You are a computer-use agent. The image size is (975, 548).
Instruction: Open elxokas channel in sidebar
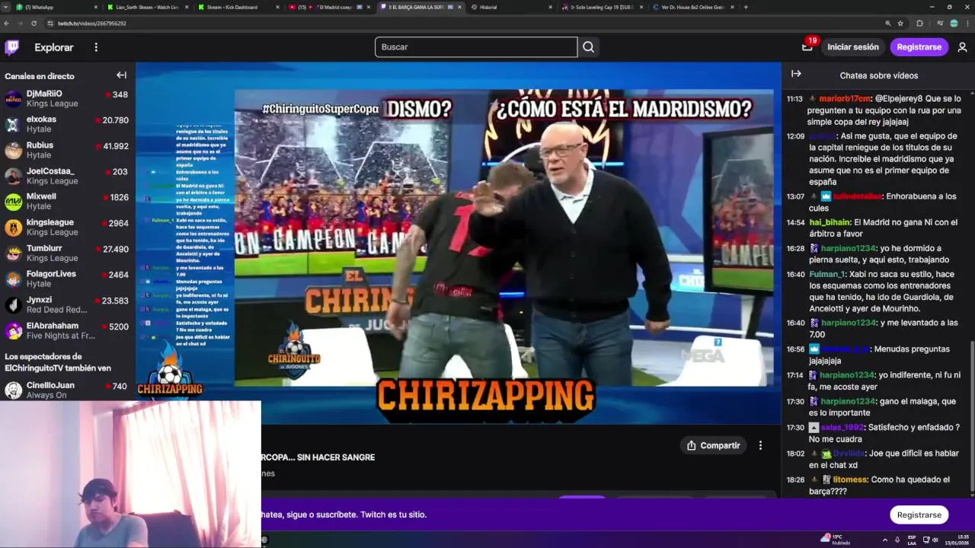tap(67, 125)
